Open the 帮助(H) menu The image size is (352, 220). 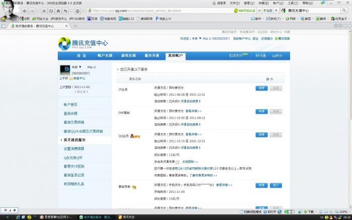[x=308, y=3]
